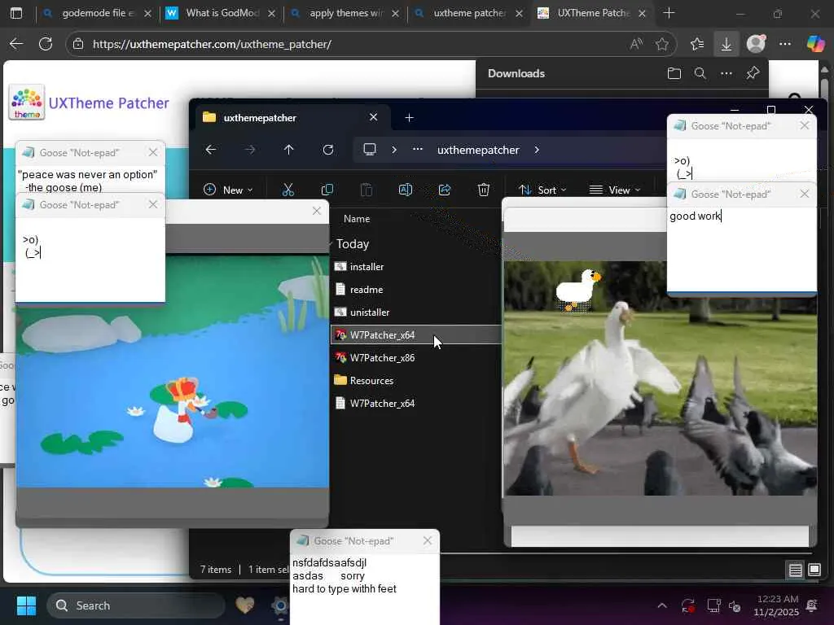Close the pond goose image popup

click(x=317, y=211)
